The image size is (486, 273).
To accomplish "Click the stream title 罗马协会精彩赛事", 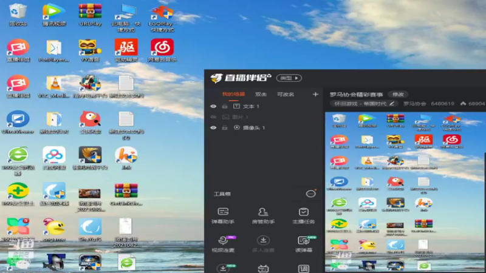I will pyautogui.click(x=356, y=94).
